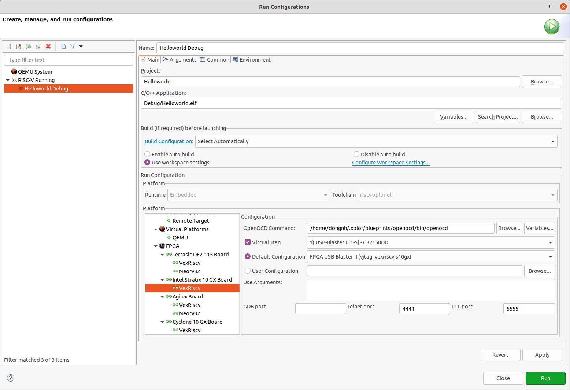Click the QEMU System launch type icon

click(14, 71)
